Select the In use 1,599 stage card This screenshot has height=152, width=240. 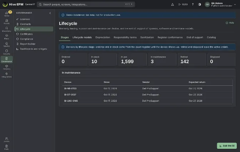(132, 60)
